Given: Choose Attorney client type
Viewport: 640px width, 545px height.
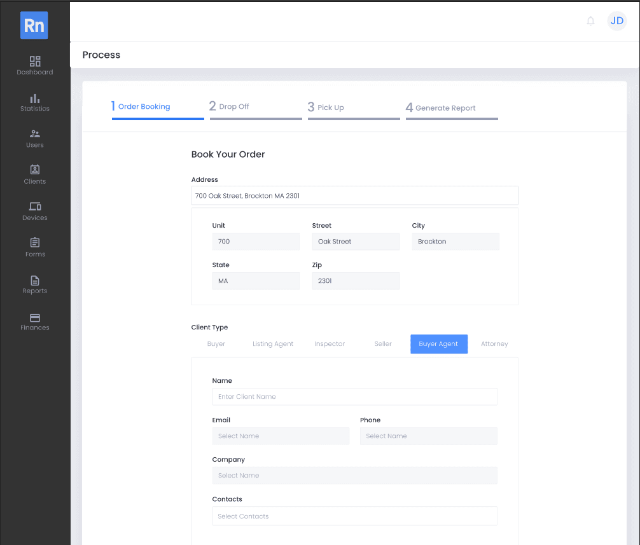Looking at the screenshot, I should pyautogui.click(x=494, y=344).
